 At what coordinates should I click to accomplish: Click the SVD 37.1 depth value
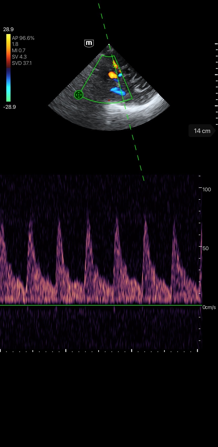tap(22, 63)
